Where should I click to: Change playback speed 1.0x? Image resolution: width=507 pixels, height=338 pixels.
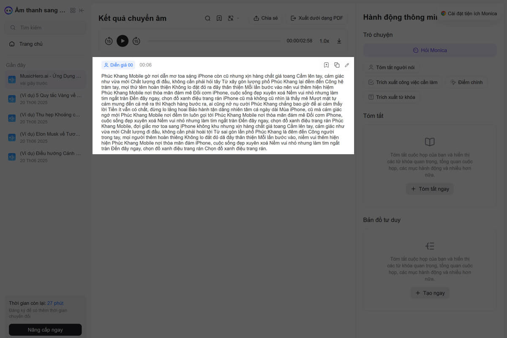pyautogui.click(x=324, y=41)
